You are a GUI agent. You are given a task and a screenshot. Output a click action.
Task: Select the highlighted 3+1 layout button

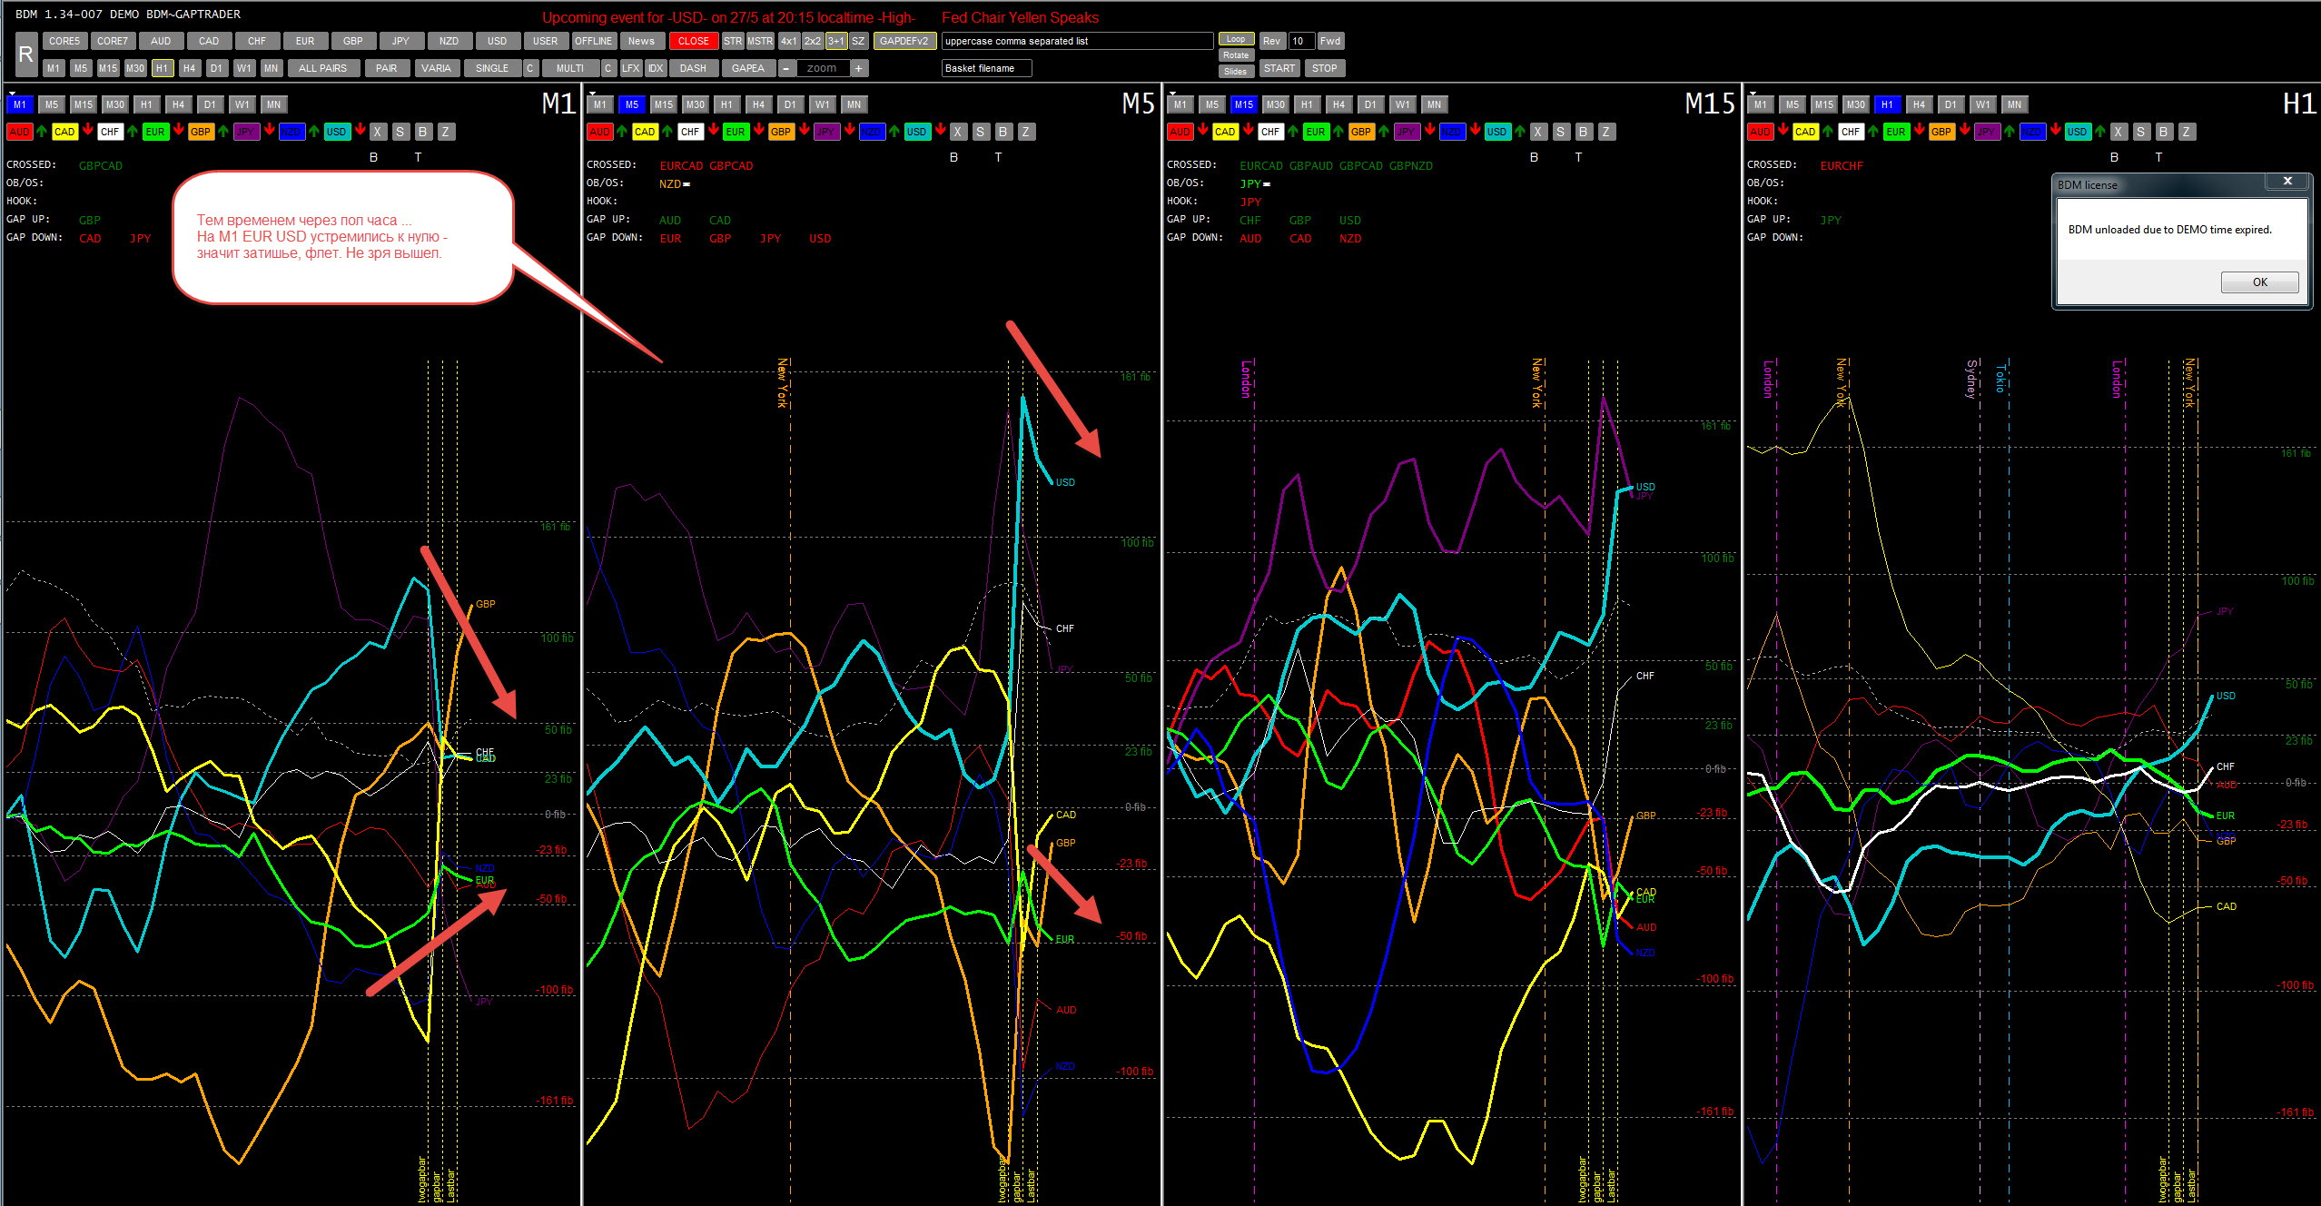pos(836,41)
